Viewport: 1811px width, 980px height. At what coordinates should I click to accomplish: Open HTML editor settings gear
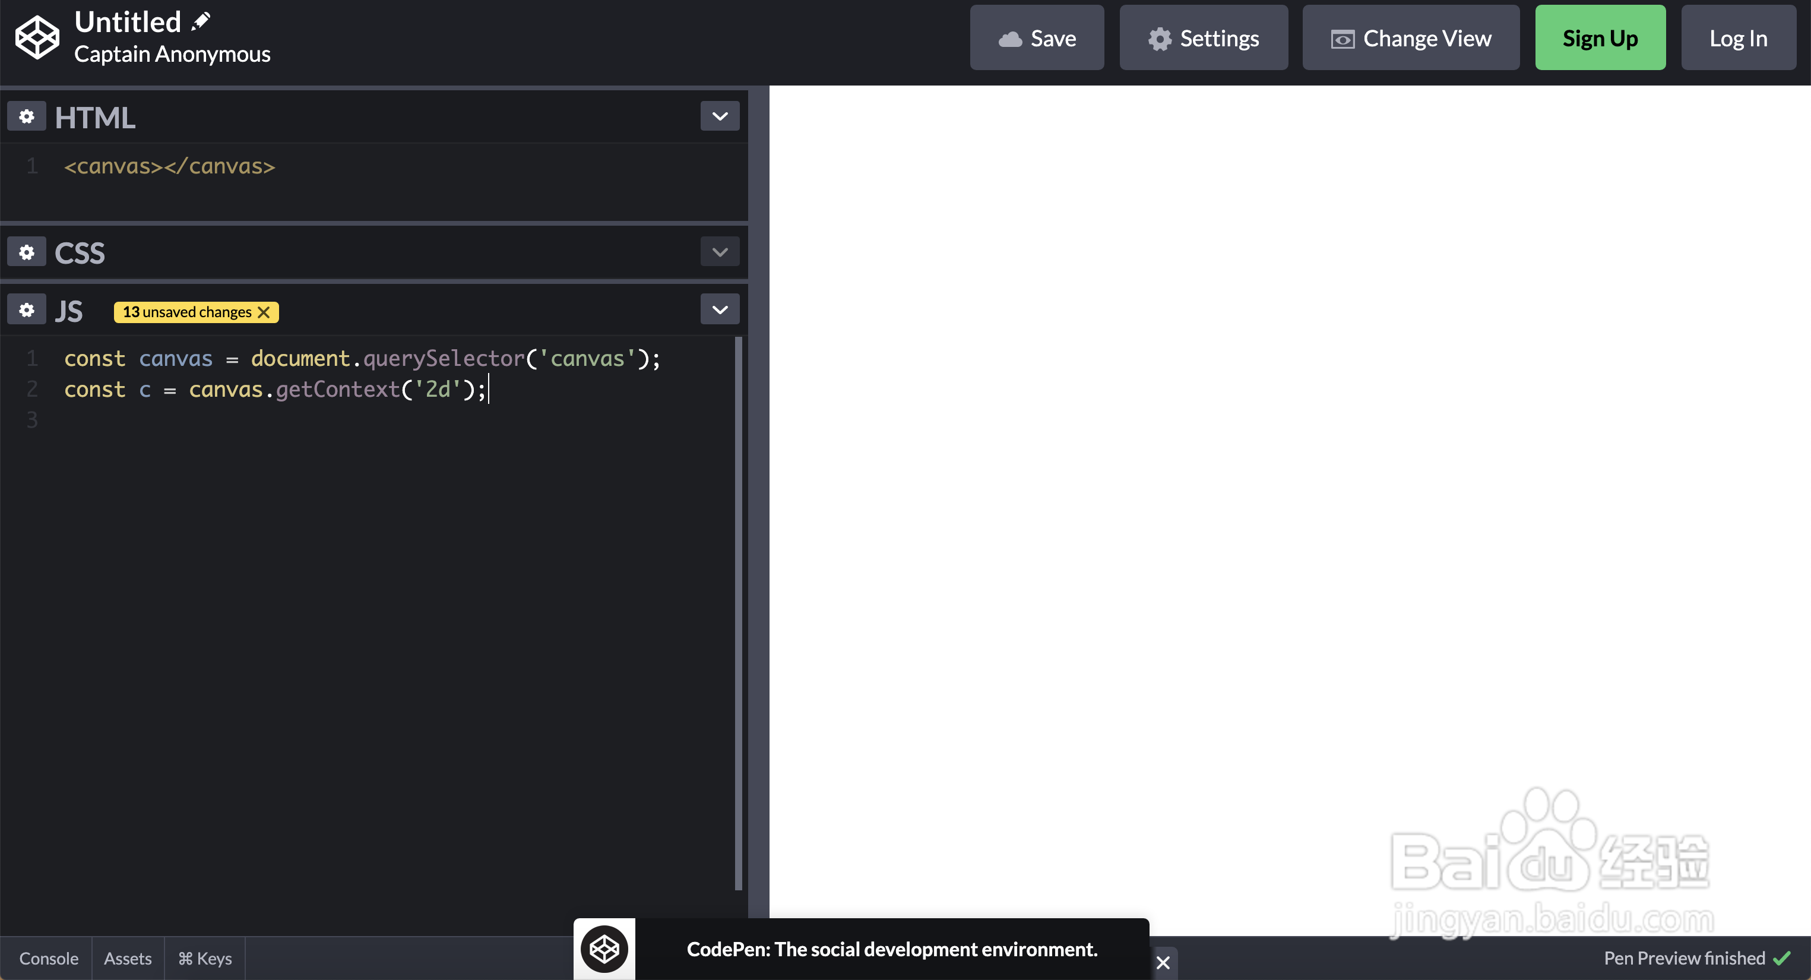27,116
